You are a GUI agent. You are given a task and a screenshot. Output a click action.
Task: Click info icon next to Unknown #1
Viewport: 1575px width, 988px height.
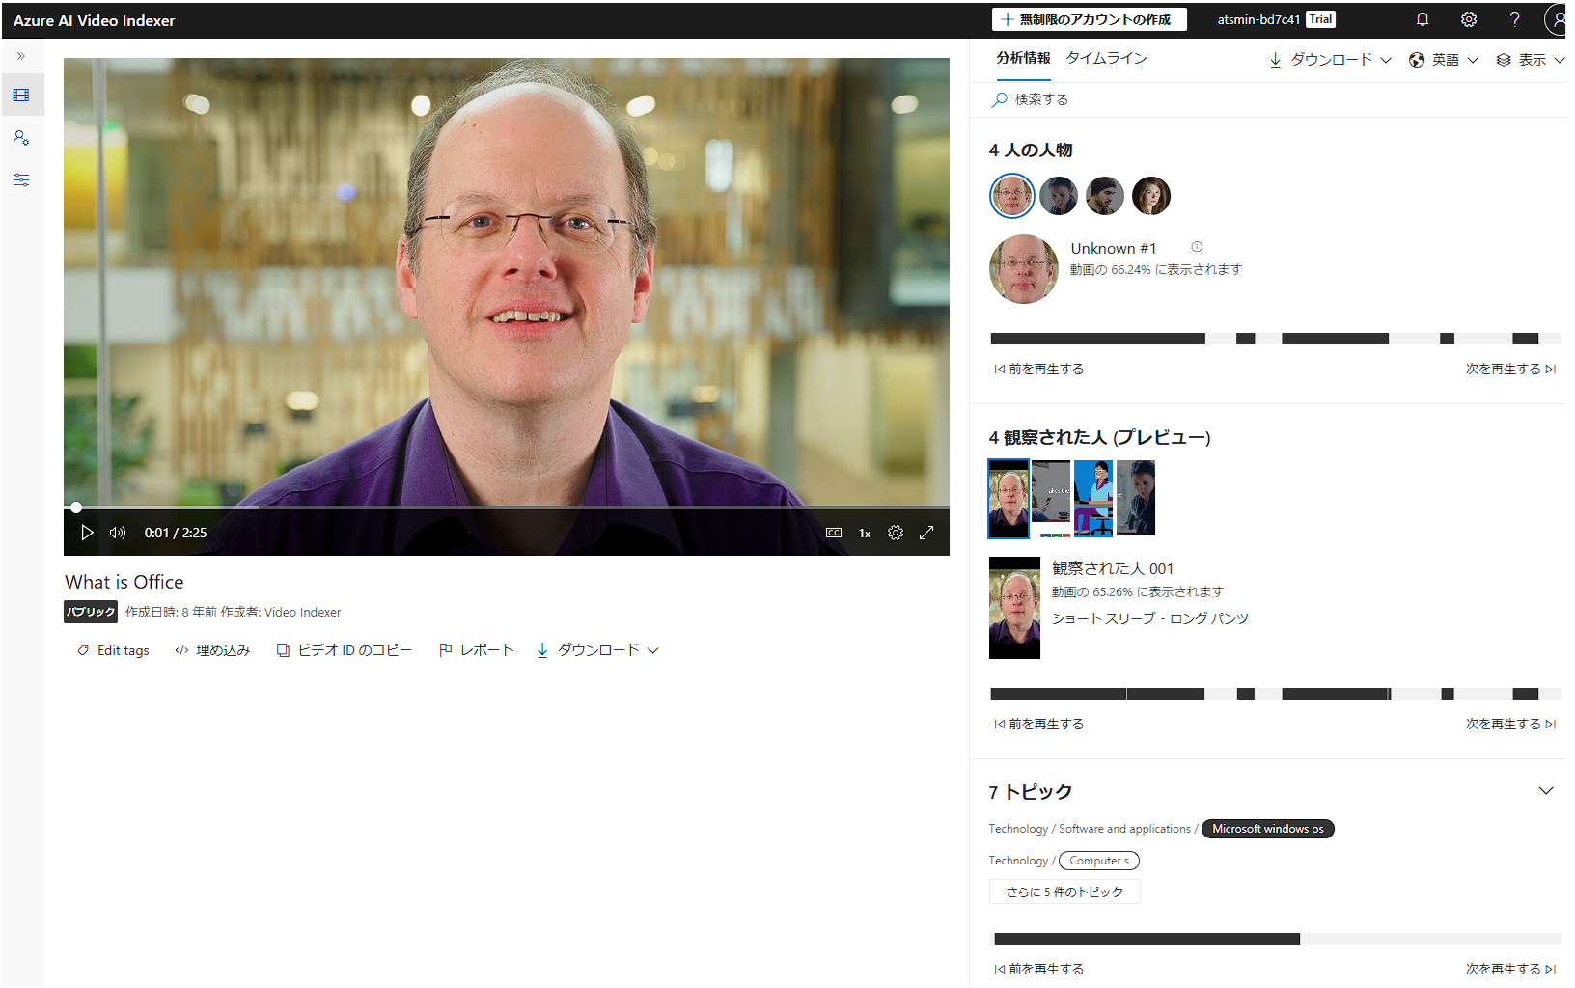coord(1197,247)
